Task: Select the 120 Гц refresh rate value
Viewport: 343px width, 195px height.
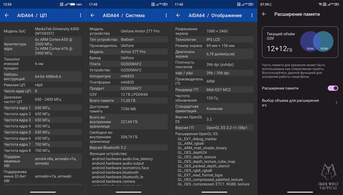Action: [212, 98]
